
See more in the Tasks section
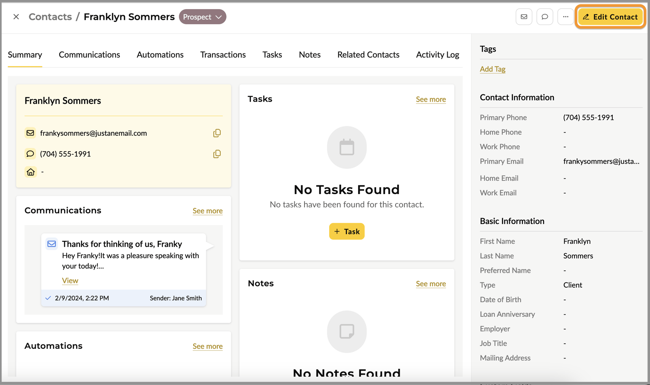[431, 99]
